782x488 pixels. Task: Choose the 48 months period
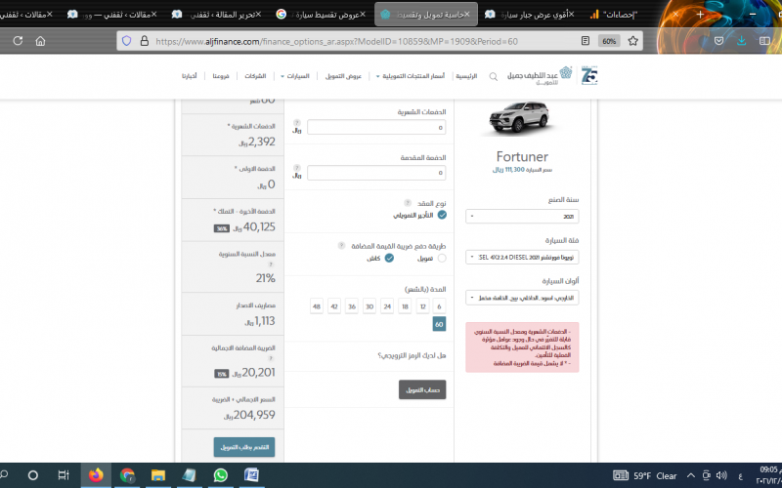pos(316,306)
